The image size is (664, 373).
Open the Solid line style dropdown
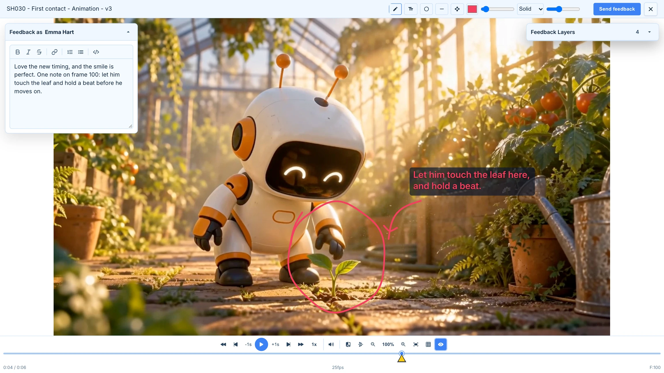(x=530, y=9)
